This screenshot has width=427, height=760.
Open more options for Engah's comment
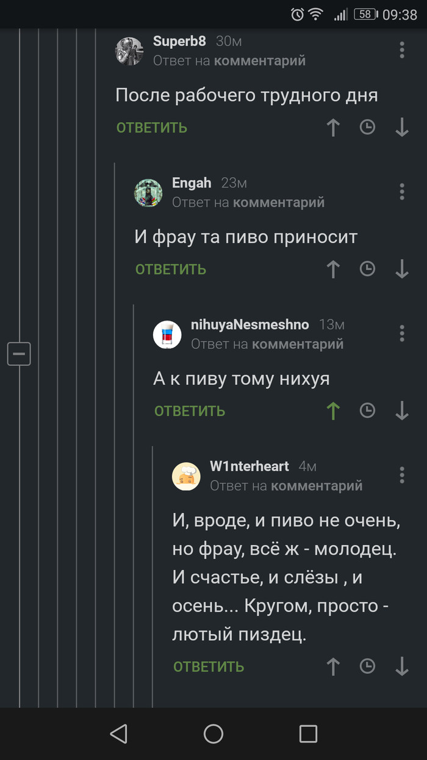[401, 192]
